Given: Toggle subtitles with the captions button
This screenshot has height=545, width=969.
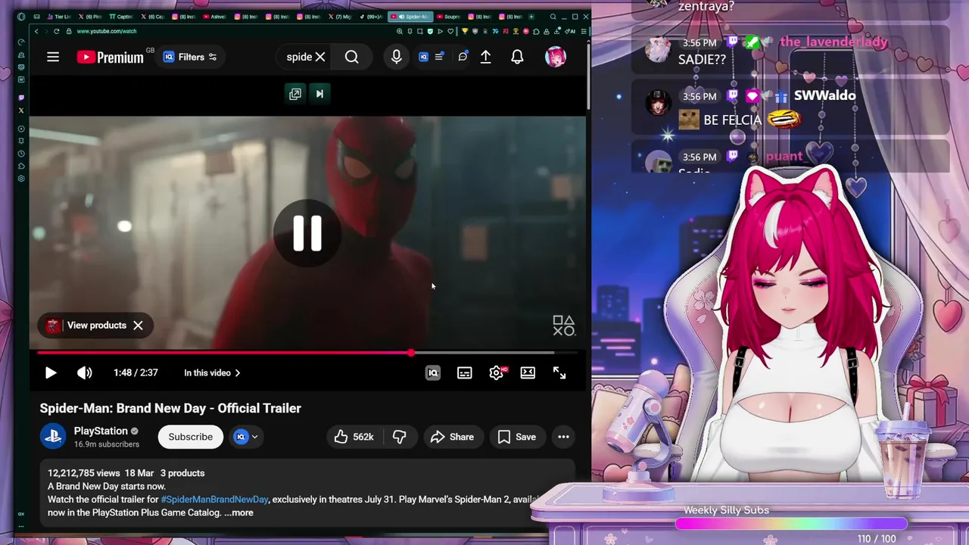Looking at the screenshot, I should point(465,372).
